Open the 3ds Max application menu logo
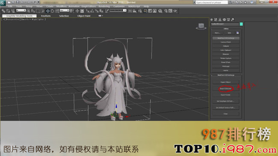278x156 pixels. pos(3,3)
